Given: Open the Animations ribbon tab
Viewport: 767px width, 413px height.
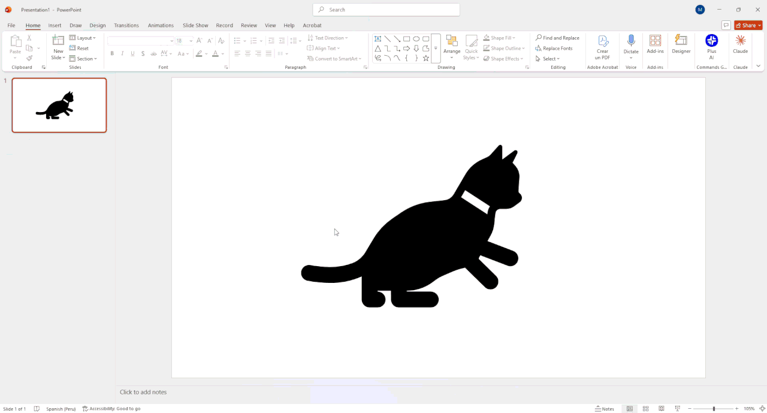Looking at the screenshot, I should pos(161,25).
